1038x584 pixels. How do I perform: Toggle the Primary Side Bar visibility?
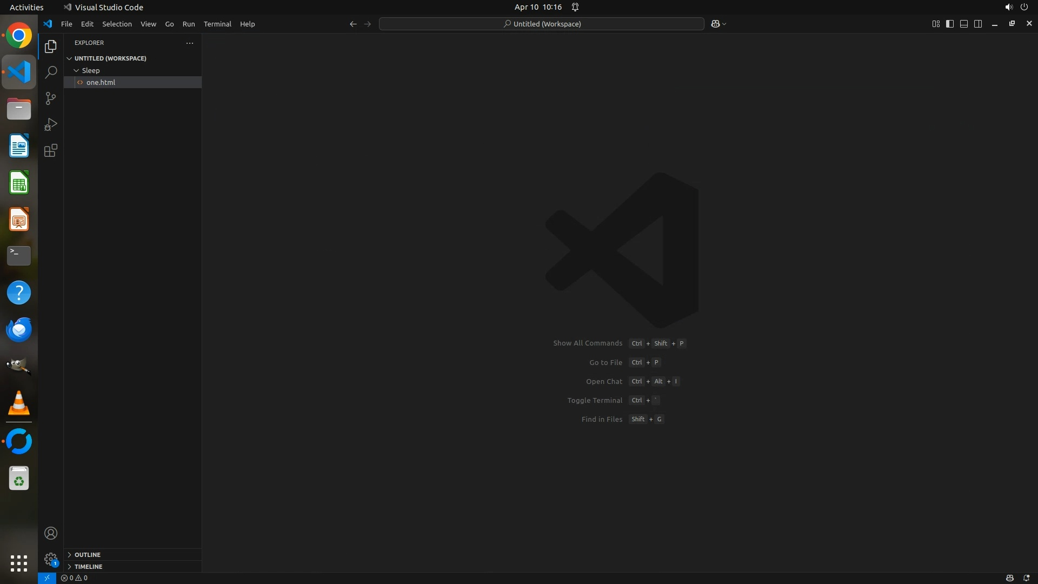tap(950, 24)
